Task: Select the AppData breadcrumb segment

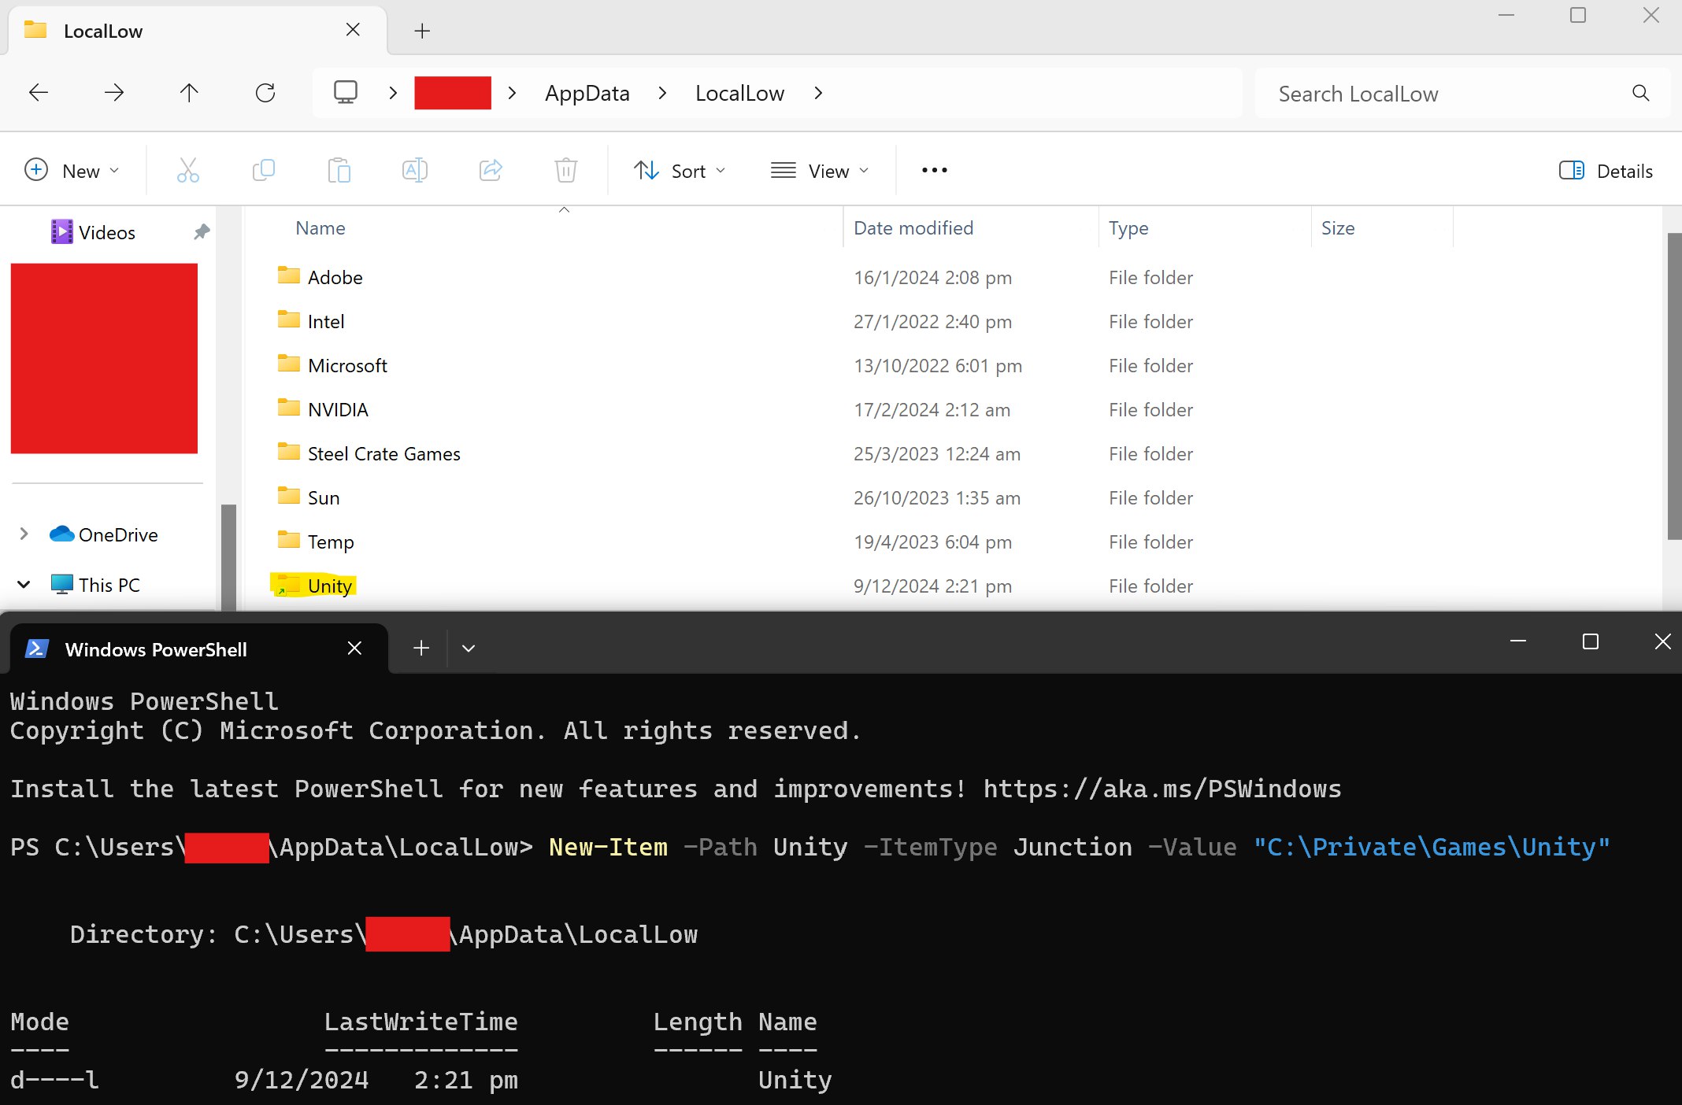Action: click(x=587, y=94)
